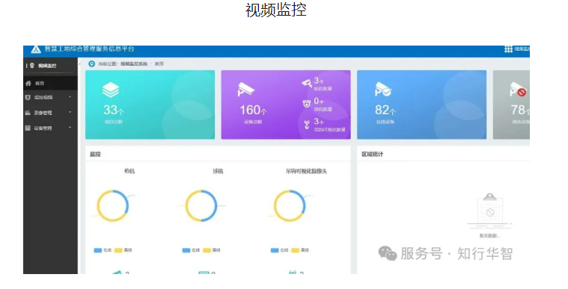Click the 球机 donut chart
This screenshot has width=568, height=289.
pyautogui.click(x=201, y=206)
